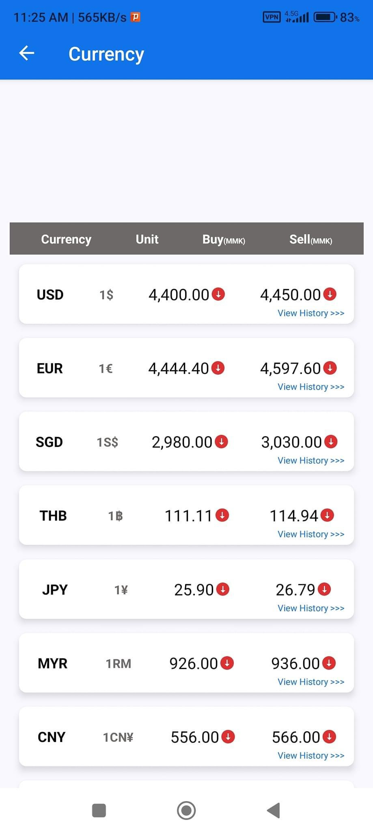
Task: Open View History for THB
Action: coord(311,534)
